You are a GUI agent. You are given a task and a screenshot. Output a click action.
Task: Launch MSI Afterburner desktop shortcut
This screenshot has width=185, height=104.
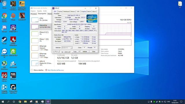4,65
